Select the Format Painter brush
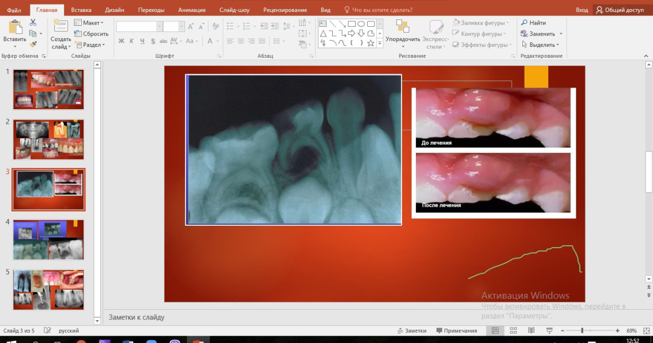Viewport: 653px width, 343px height. point(33,44)
